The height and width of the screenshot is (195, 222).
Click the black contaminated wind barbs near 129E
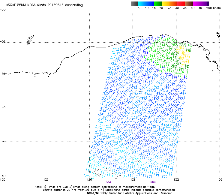pyautogui.click(x=139, y=94)
